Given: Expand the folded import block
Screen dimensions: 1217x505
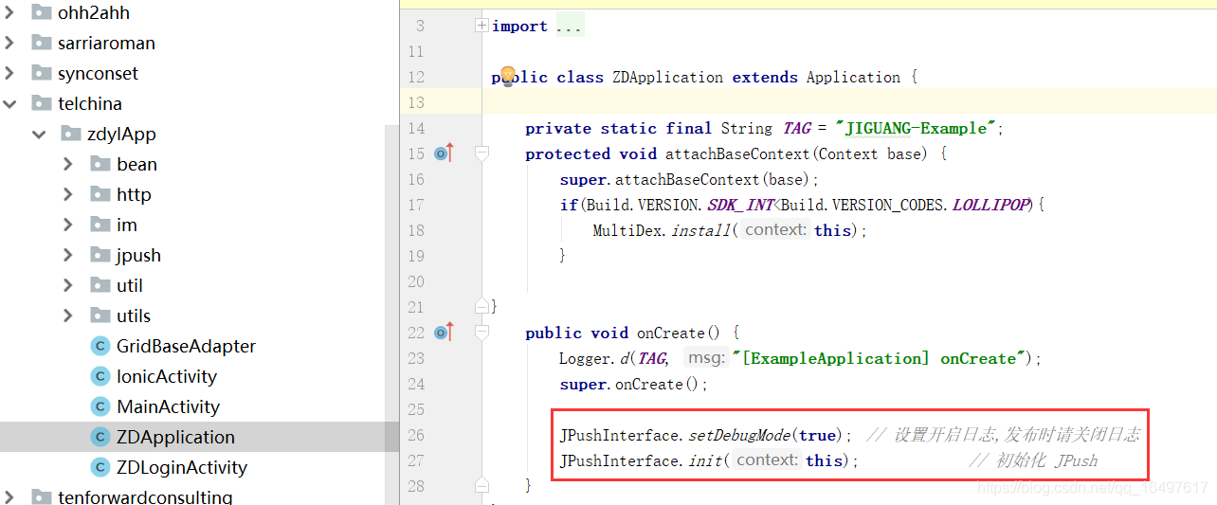Looking at the screenshot, I should click(x=481, y=26).
